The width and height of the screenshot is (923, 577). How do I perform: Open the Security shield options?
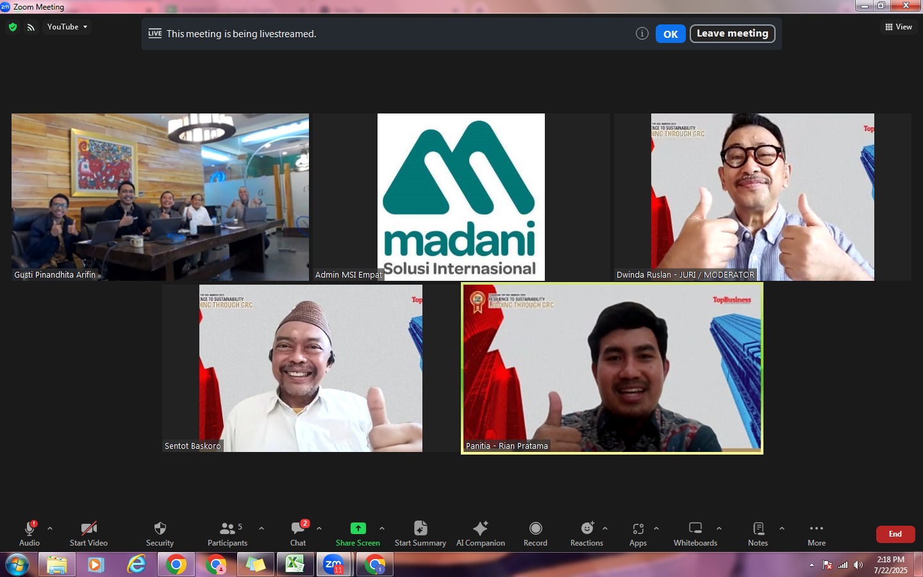click(160, 533)
